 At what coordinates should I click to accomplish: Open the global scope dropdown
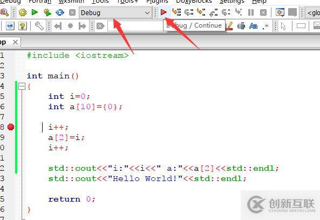(312, 13)
